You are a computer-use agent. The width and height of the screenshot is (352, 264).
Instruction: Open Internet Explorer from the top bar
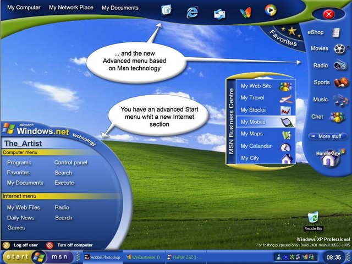tap(193, 12)
